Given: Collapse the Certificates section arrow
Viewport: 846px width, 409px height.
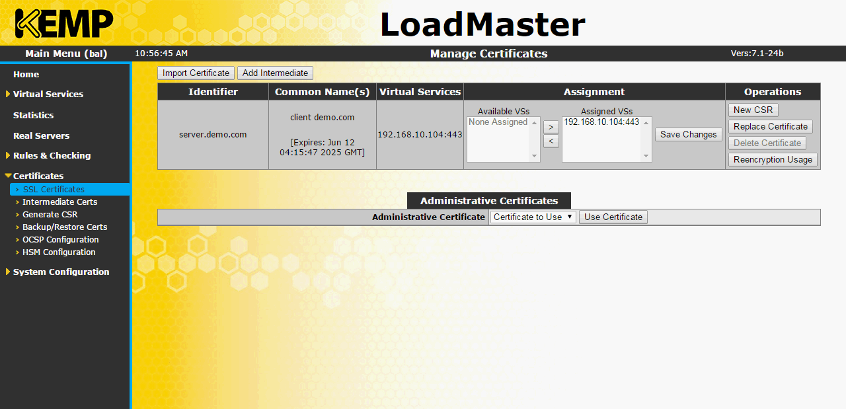Looking at the screenshot, I should click(8, 176).
